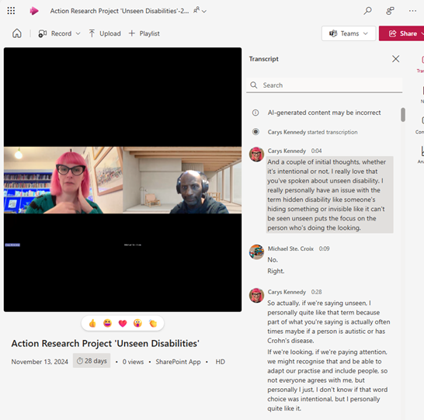Click Michael Ste. Croix avatar
Viewport: 424px width, 420px height.
pos(256,252)
